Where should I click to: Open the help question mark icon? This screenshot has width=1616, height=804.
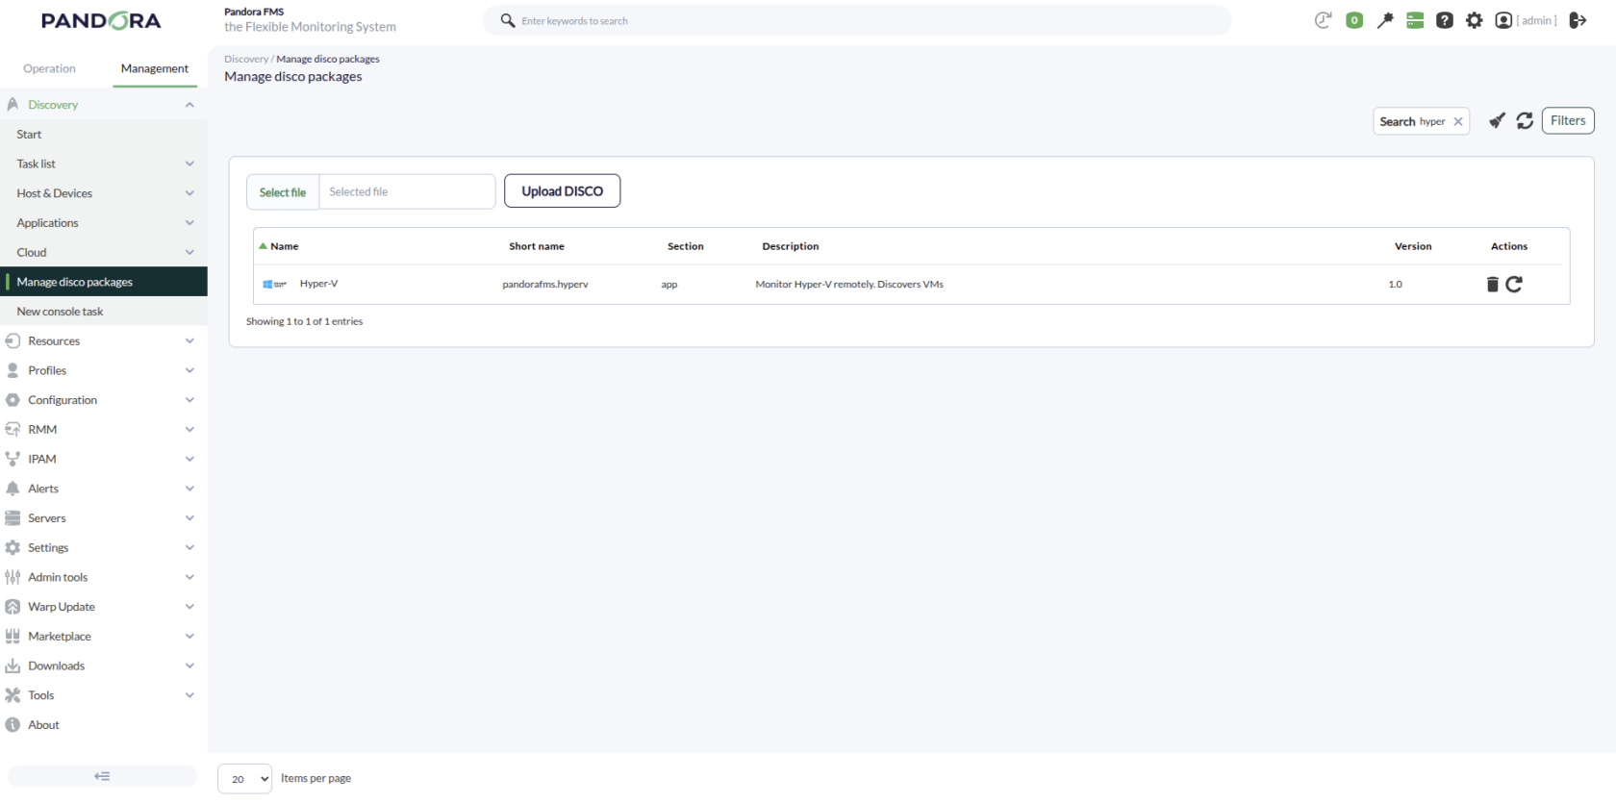point(1445,20)
